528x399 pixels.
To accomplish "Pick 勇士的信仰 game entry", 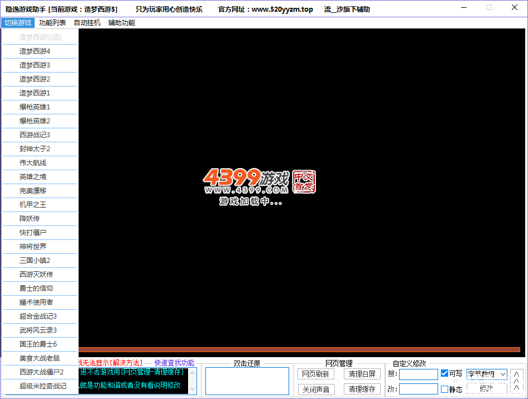I will click(x=40, y=289).
